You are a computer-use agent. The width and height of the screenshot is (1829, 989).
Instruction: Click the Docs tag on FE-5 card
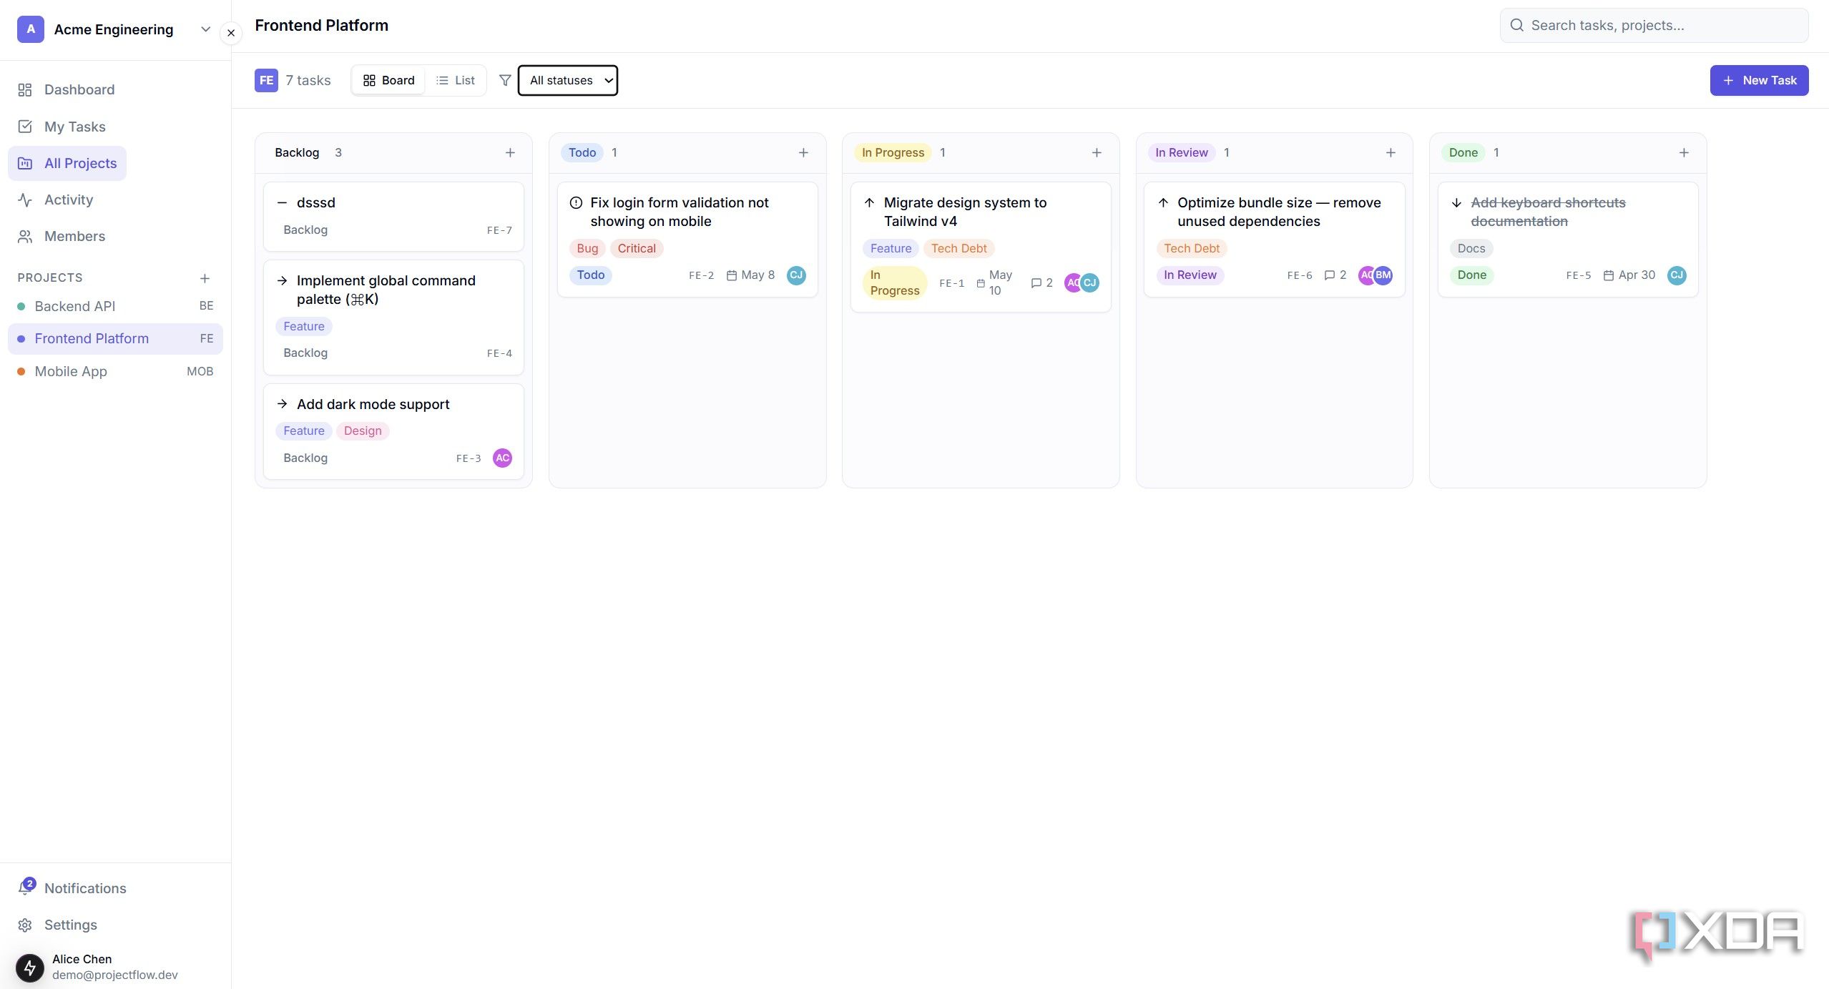[x=1471, y=248]
